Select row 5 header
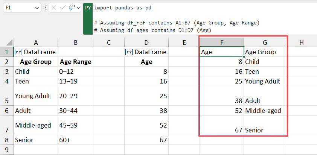317x155 pixels. [x=7, y=96]
